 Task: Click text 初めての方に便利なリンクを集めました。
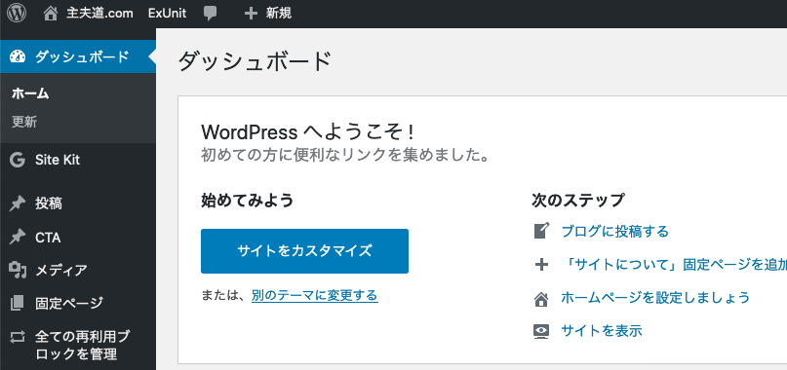(345, 155)
